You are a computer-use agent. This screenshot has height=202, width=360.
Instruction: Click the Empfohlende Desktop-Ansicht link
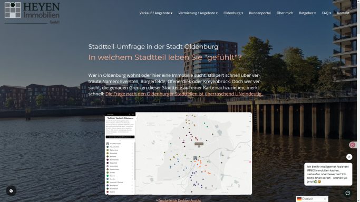click(x=179, y=200)
